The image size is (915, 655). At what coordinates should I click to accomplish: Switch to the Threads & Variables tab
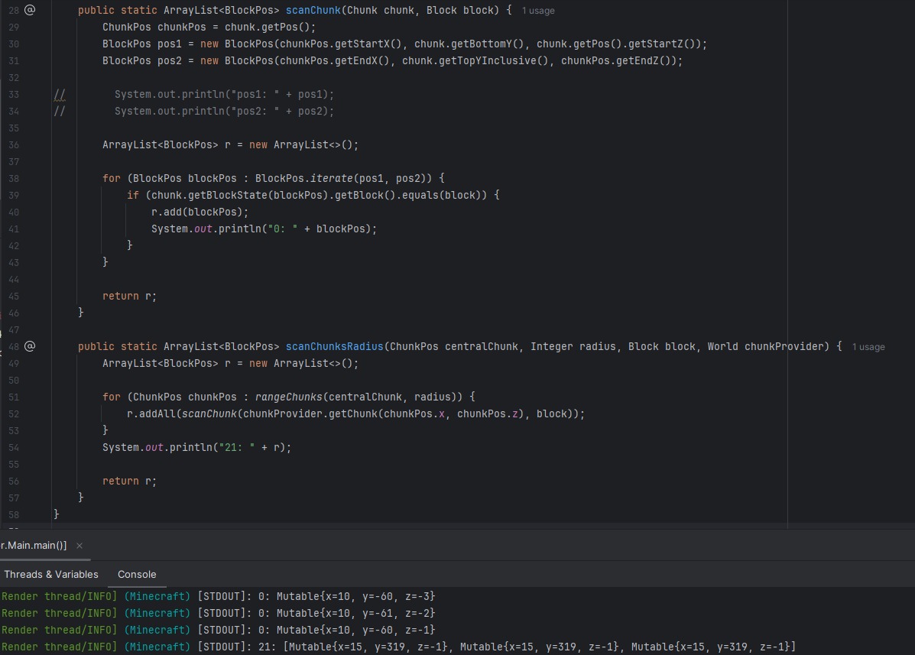pyautogui.click(x=50, y=574)
